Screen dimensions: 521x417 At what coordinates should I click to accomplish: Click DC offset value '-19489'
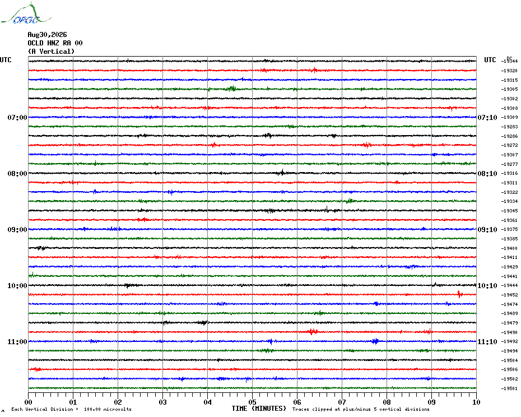[509, 313]
